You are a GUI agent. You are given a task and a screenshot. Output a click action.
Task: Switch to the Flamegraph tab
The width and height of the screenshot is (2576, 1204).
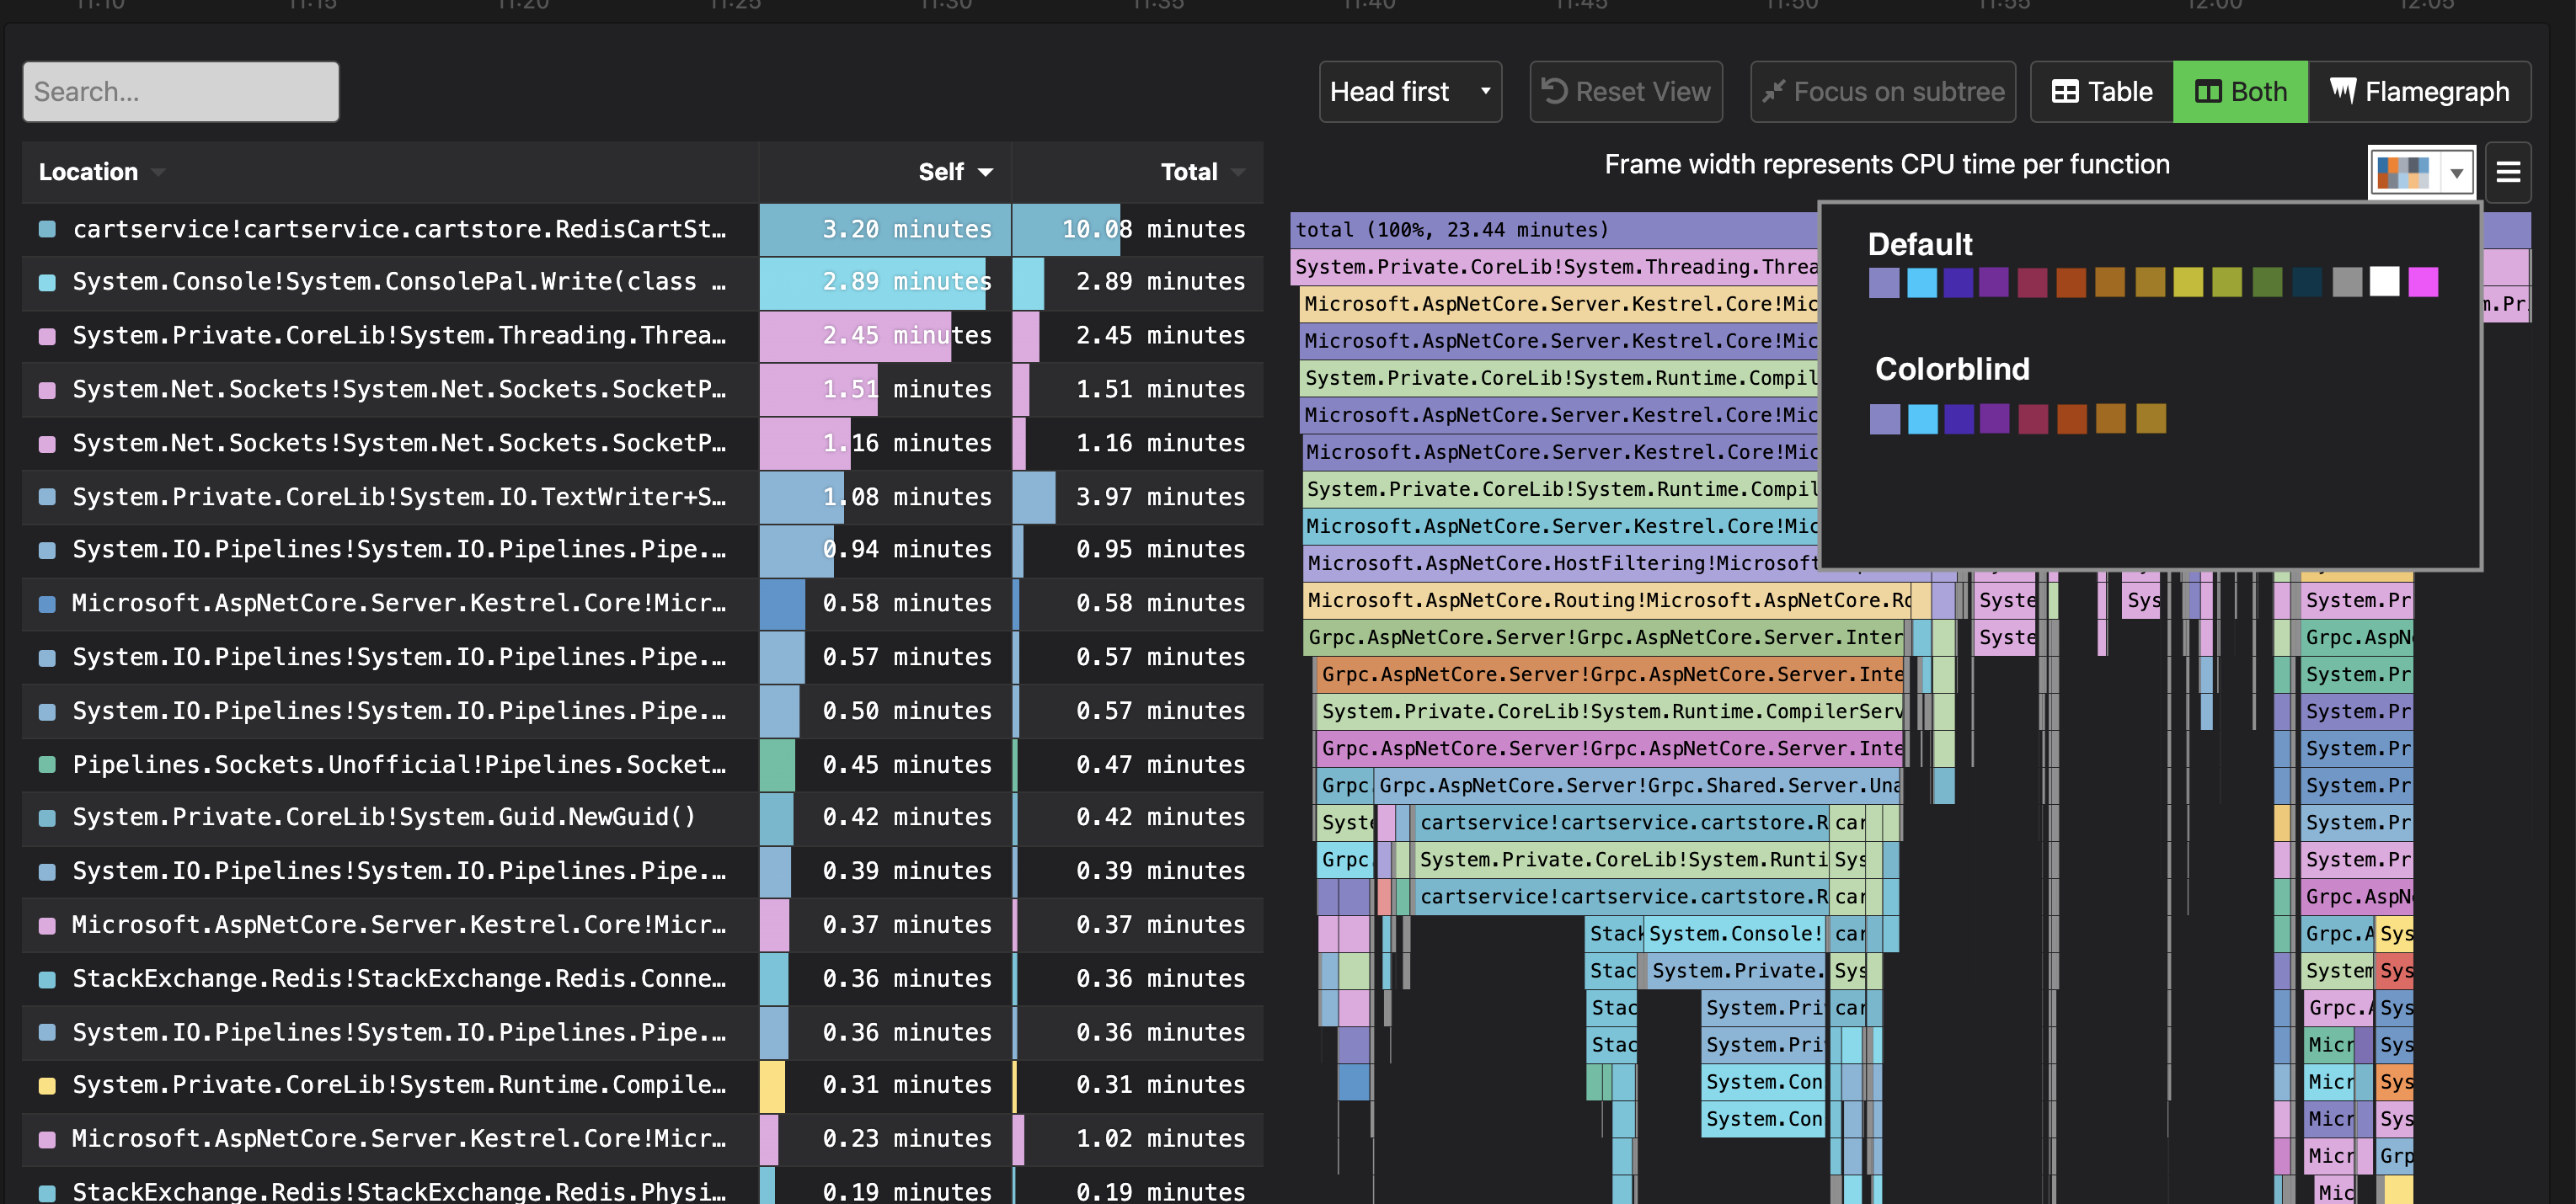[2421, 91]
